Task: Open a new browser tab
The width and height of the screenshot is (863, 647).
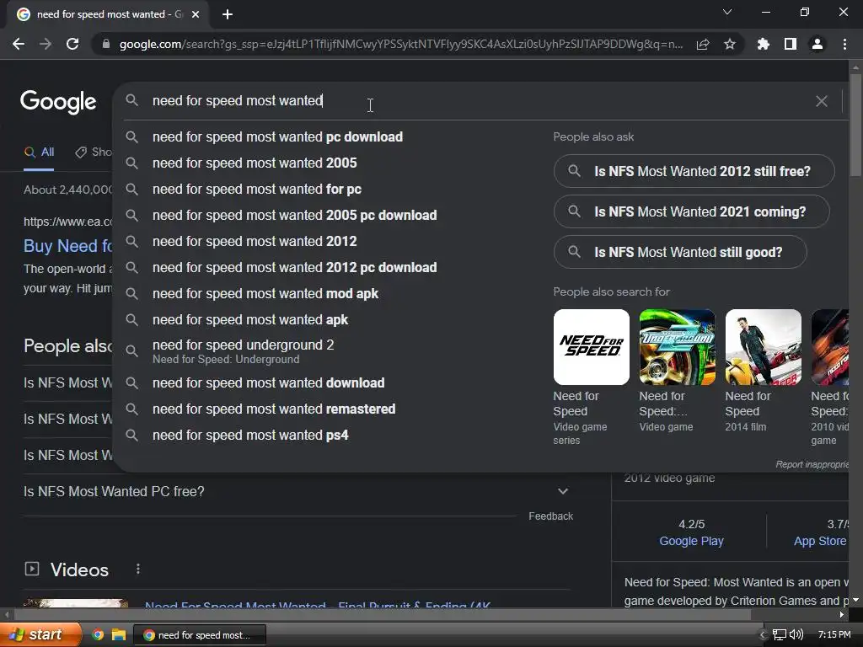Action: coord(228,14)
